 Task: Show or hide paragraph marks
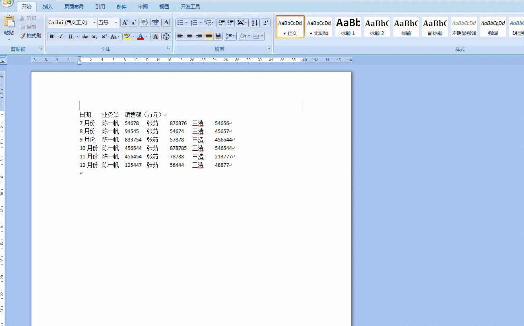click(266, 23)
